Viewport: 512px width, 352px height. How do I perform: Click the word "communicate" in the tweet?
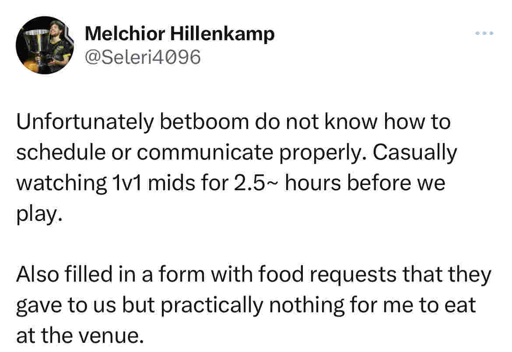(205, 153)
